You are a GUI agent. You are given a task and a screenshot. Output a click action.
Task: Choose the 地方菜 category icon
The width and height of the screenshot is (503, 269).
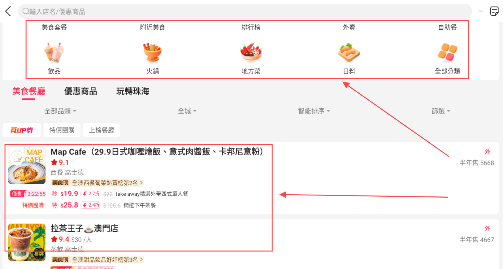point(251,53)
